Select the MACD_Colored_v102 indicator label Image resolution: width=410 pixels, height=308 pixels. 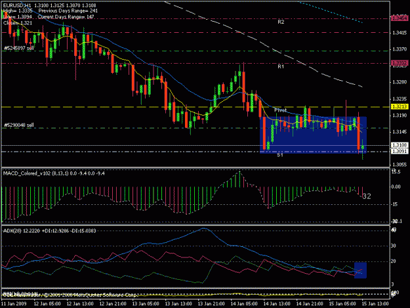click(x=54, y=173)
